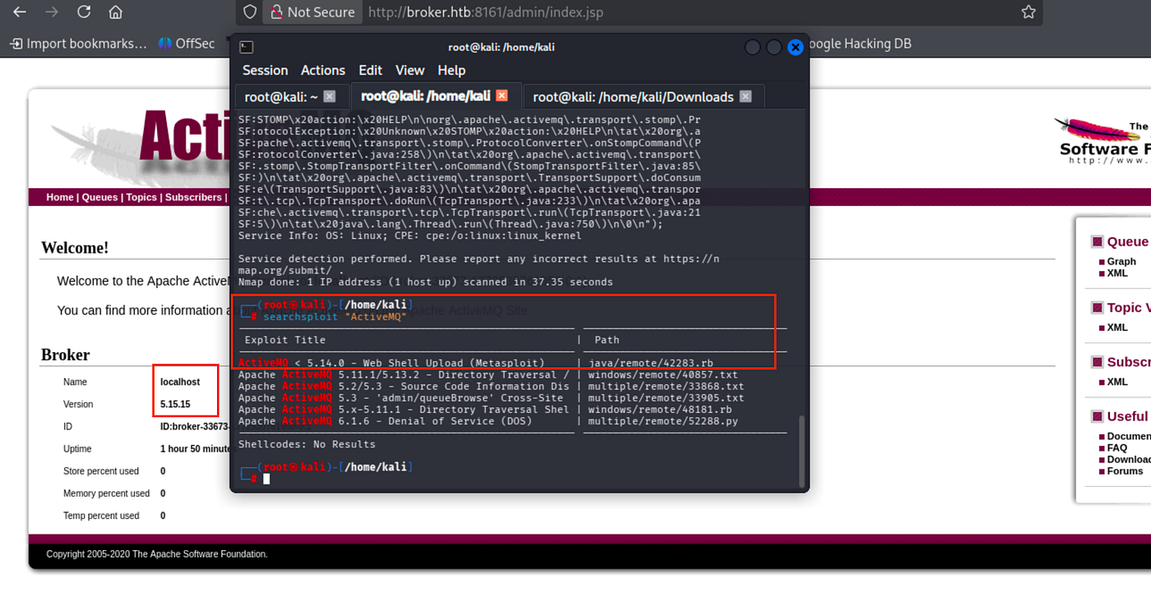This screenshot has width=1151, height=601.
Task: Close the /home/kali/Downloads terminal tab
Action: click(746, 96)
